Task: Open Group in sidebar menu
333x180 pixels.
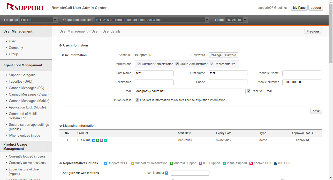Action: tap(13, 54)
